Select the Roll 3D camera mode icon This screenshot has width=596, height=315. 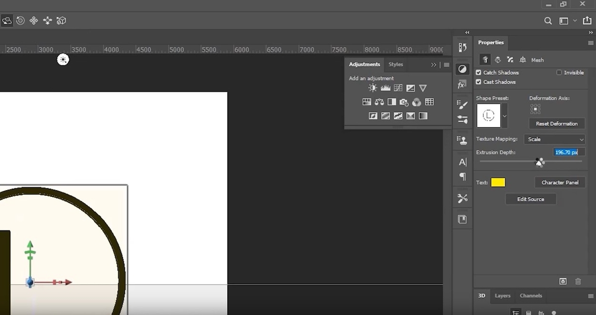(20, 21)
